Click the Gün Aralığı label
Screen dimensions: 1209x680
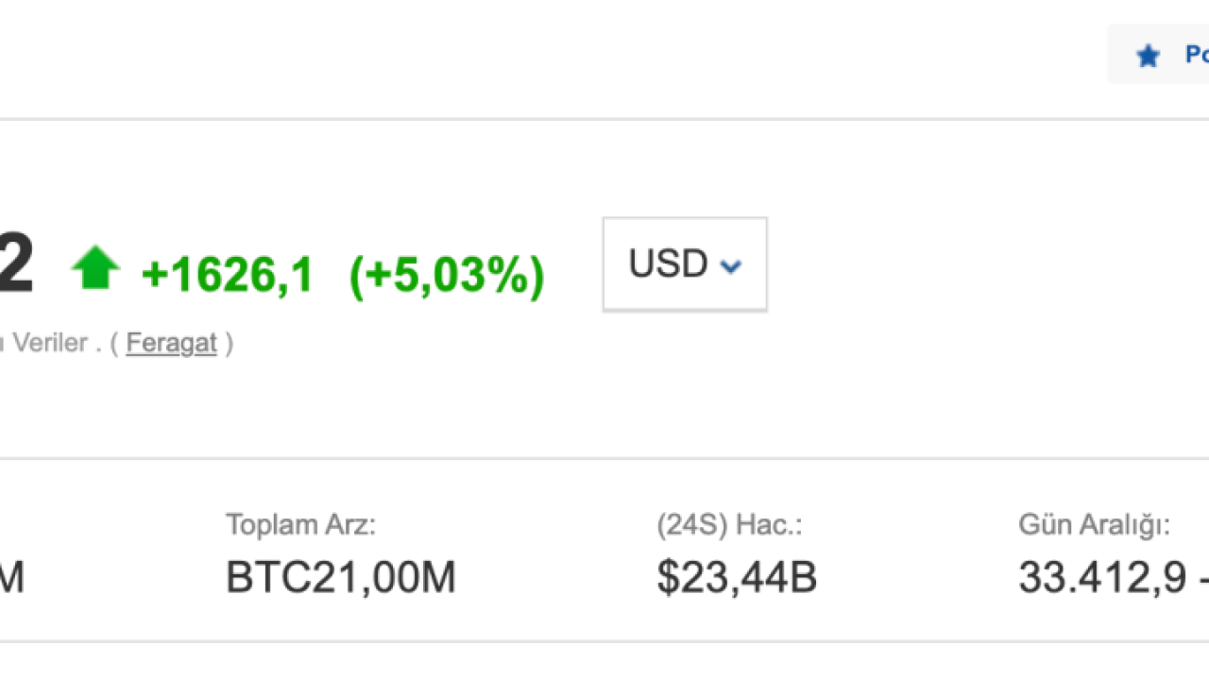coord(1094,525)
